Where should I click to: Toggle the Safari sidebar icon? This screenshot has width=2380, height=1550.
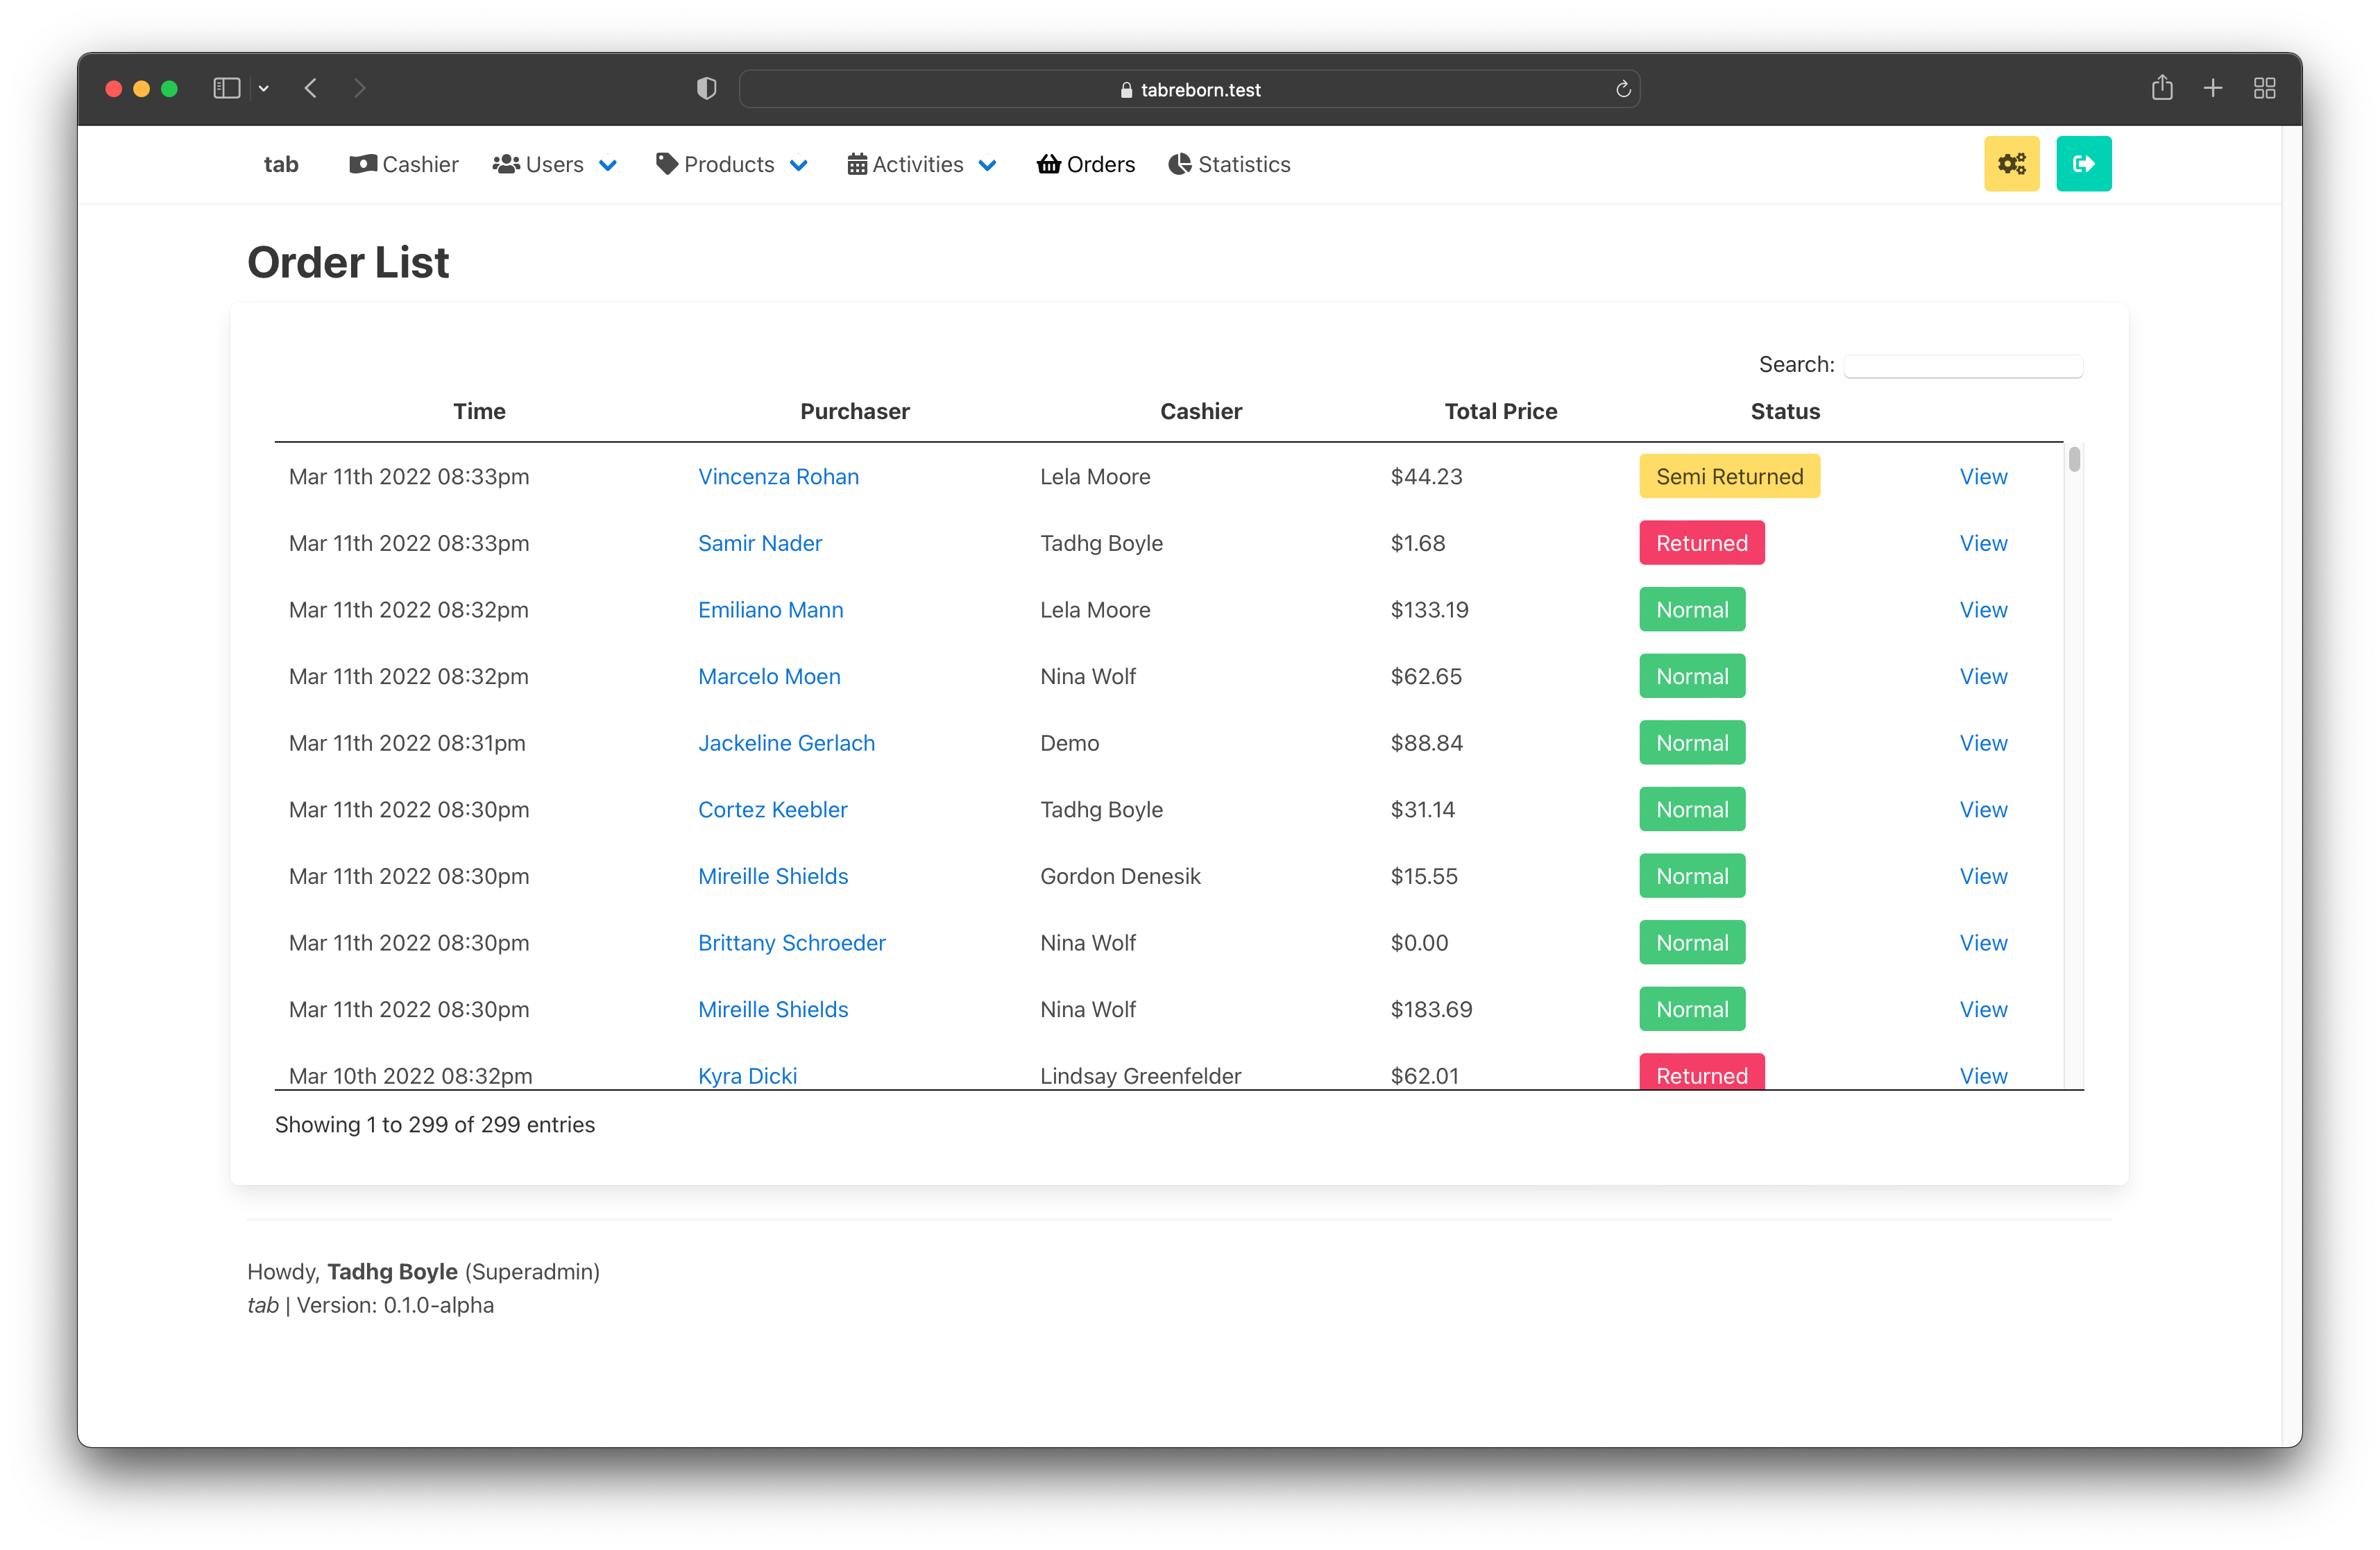pos(227,88)
